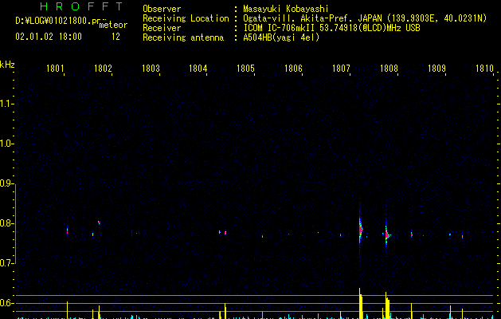Click the ICOM IC-706mkII receiver text
The height and width of the screenshot is (319, 501).
pyautogui.click(x=331, y=28)
